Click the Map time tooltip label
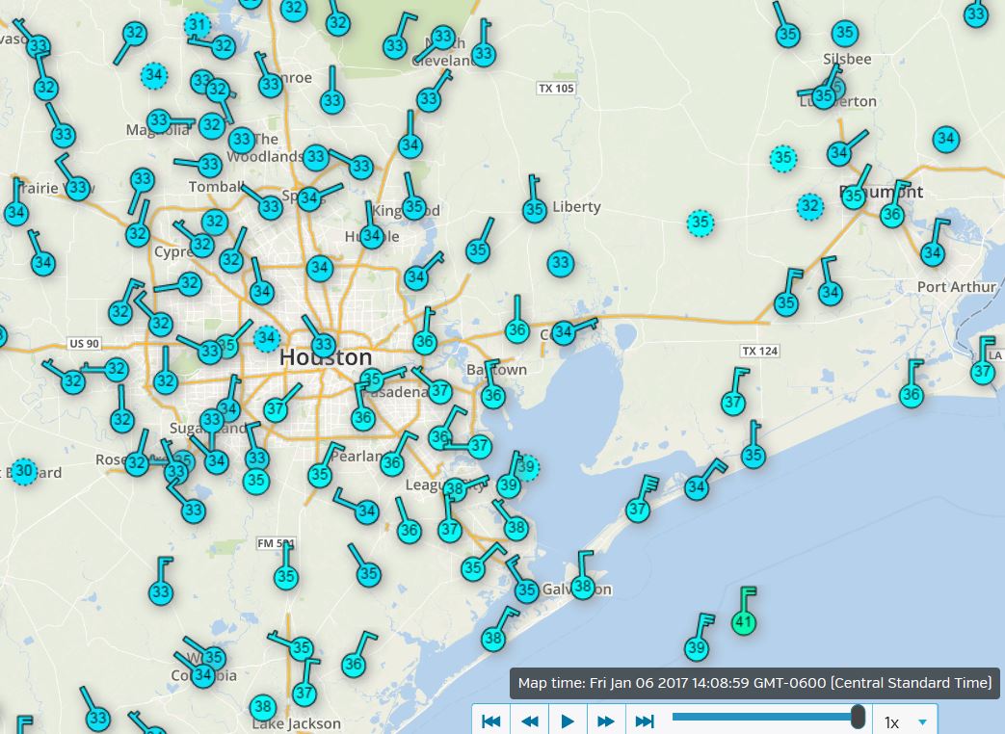Screen dimensions: 1005x734 pos(754,683)
